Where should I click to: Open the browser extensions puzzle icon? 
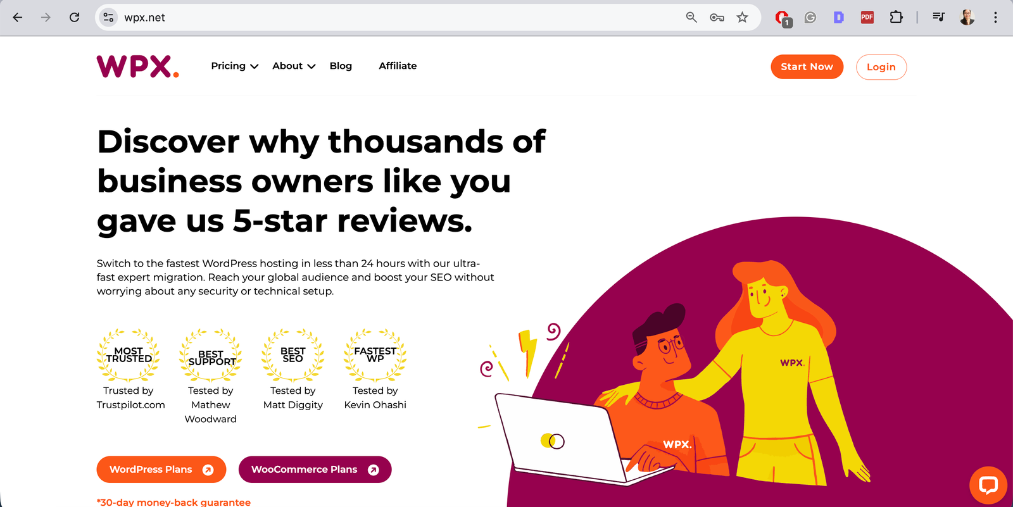[896, 17]
